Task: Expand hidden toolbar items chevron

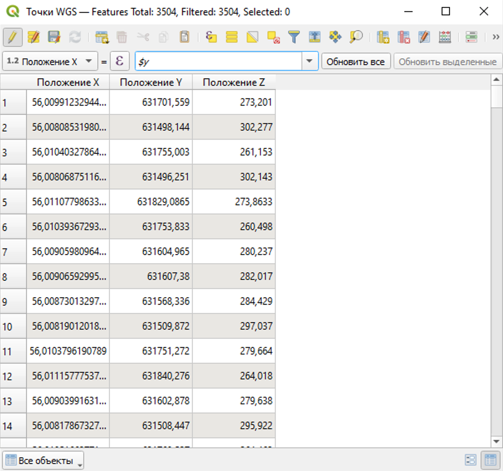Action: point(495,37)
